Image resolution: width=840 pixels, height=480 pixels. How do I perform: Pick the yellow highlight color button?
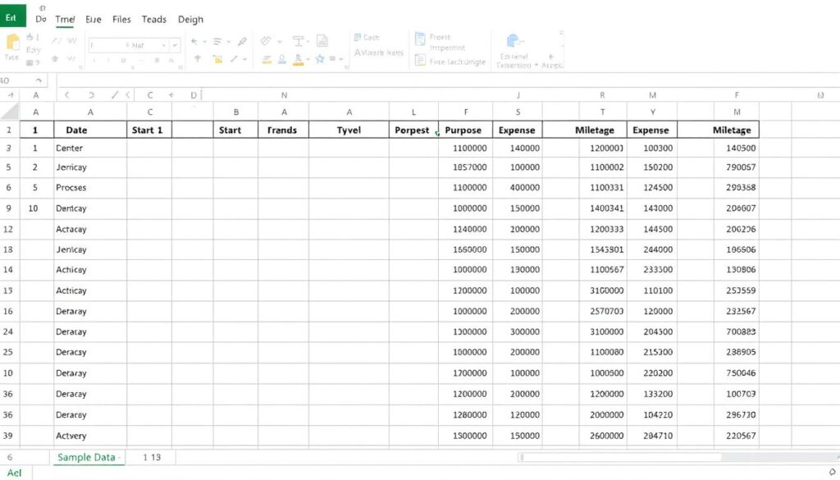[267, 60]
